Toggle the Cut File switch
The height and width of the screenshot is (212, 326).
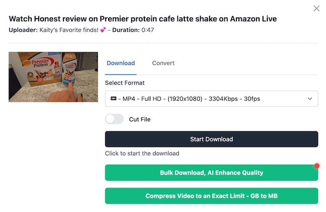tap(114, 119)
